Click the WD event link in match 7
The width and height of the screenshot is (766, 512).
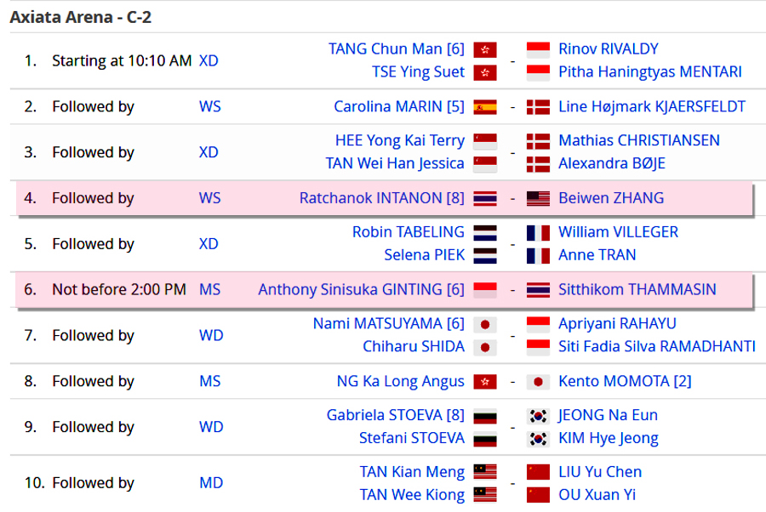pyautogui.click(x=211, y=335)
